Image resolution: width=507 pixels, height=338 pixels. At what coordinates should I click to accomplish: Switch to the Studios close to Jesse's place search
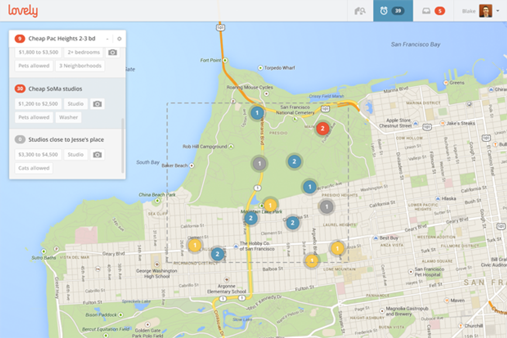(66, 140)
